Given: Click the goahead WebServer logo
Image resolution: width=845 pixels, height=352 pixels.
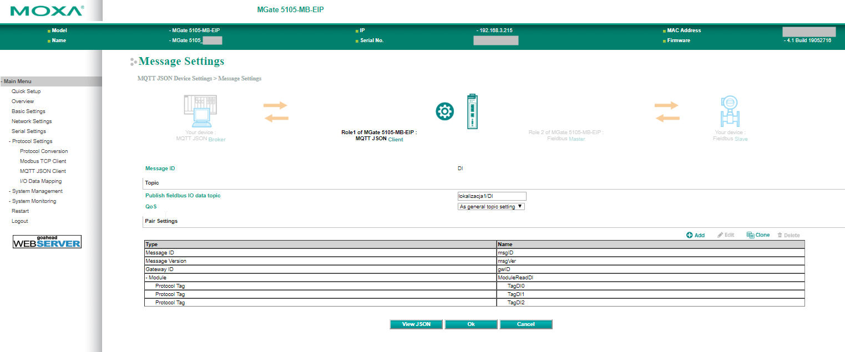Looking at the screenshot, I should (47, 242).
